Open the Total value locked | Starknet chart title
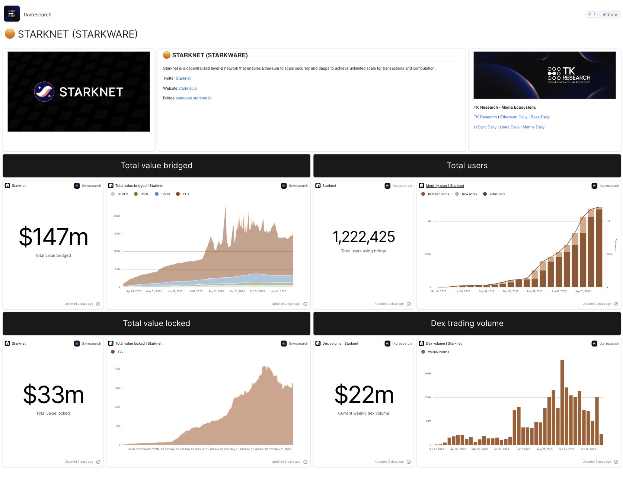The width and height of the screenshot is (623, 498). [x=138, y=344]
